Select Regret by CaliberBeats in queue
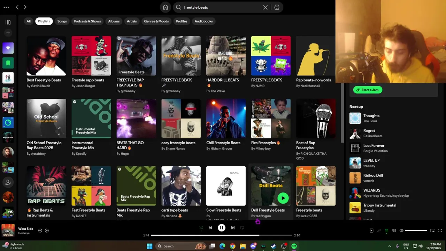 393,133
